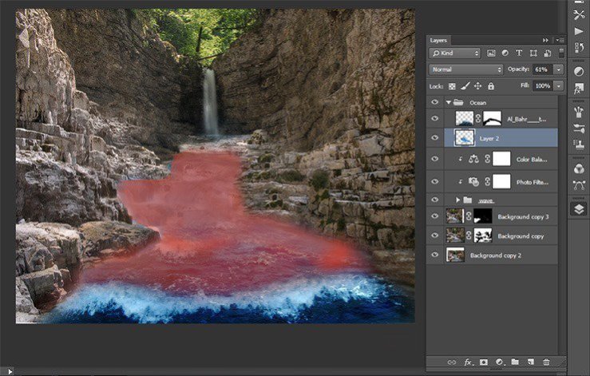
Task: Collapse the Ocean group triangle
Action: (448, 102)
